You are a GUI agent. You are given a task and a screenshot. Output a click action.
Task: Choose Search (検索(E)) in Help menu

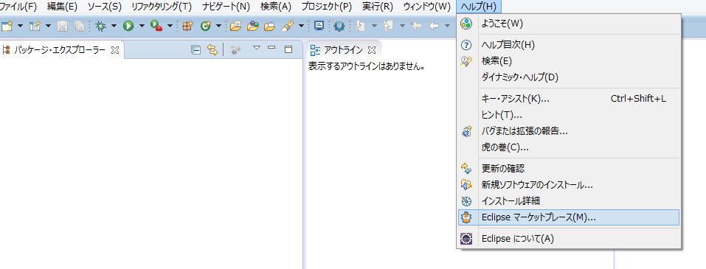568,61
